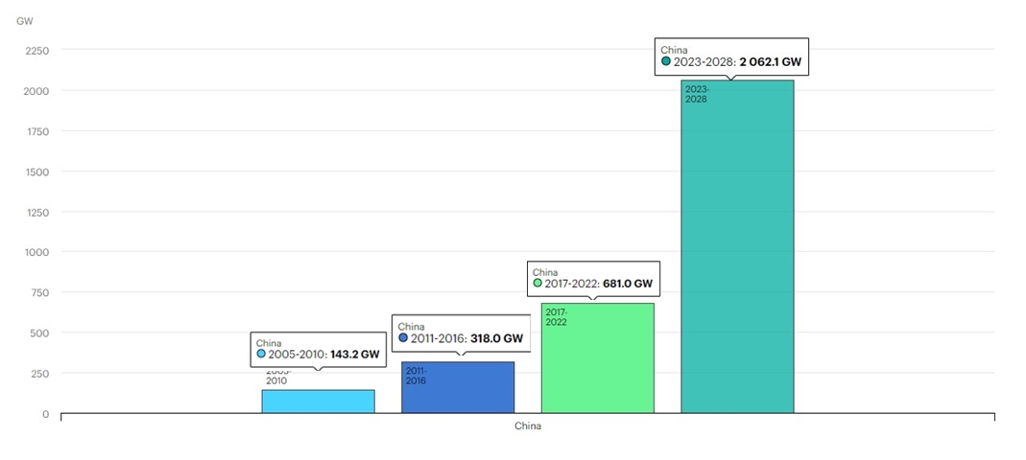Viewport: 1026px width, 460px height.
Task: Click the 2 062.1 GW tooltip value
Action: (x=770, y=61)
